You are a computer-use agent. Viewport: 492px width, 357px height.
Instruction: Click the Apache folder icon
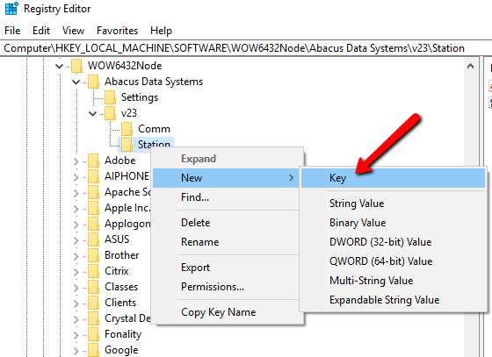tap(93, 192)
